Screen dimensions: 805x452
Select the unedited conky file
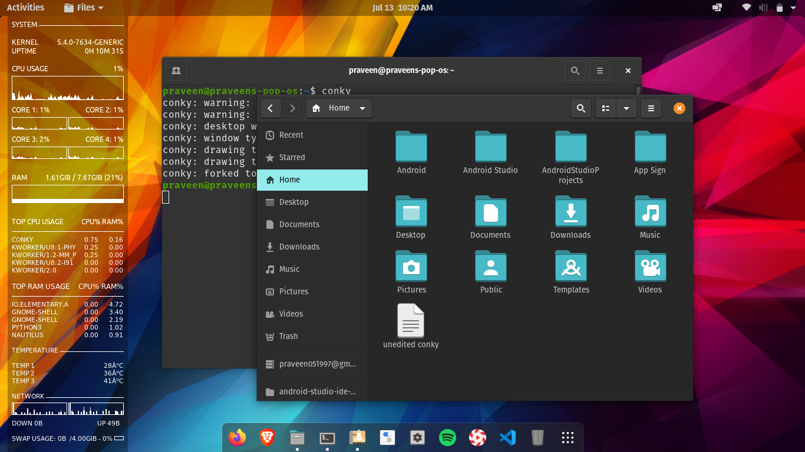411,327
